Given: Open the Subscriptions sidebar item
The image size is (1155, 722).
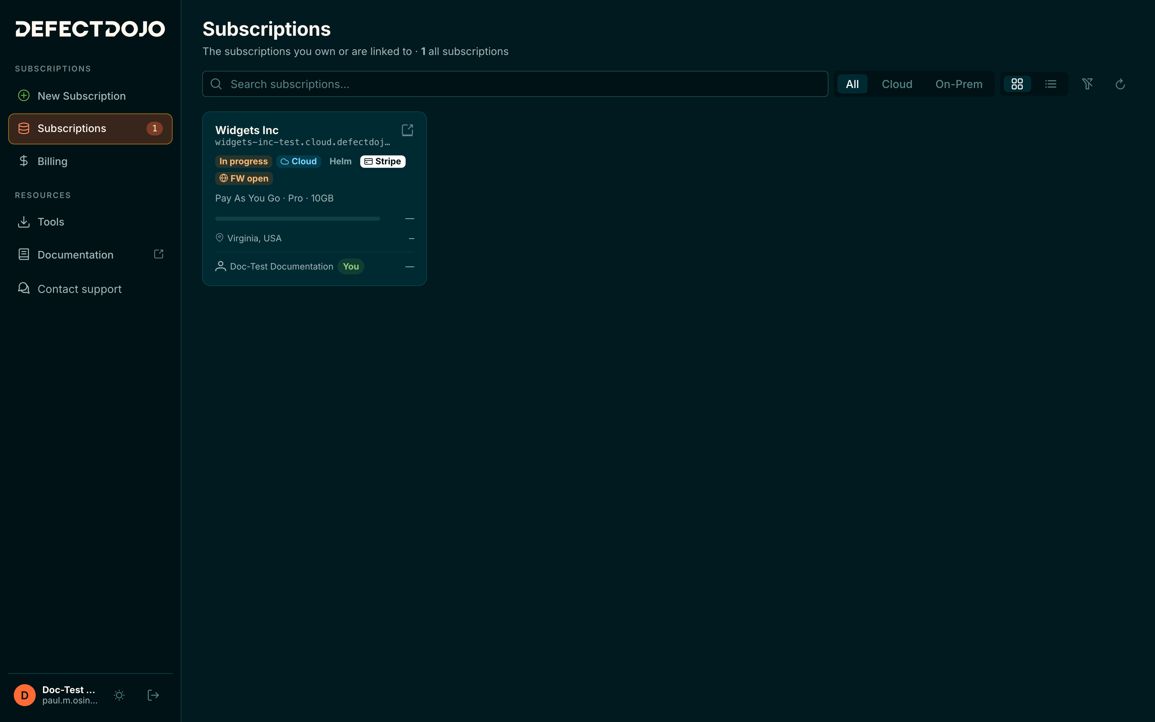Looking at the screenshot, I should [90, 129].
